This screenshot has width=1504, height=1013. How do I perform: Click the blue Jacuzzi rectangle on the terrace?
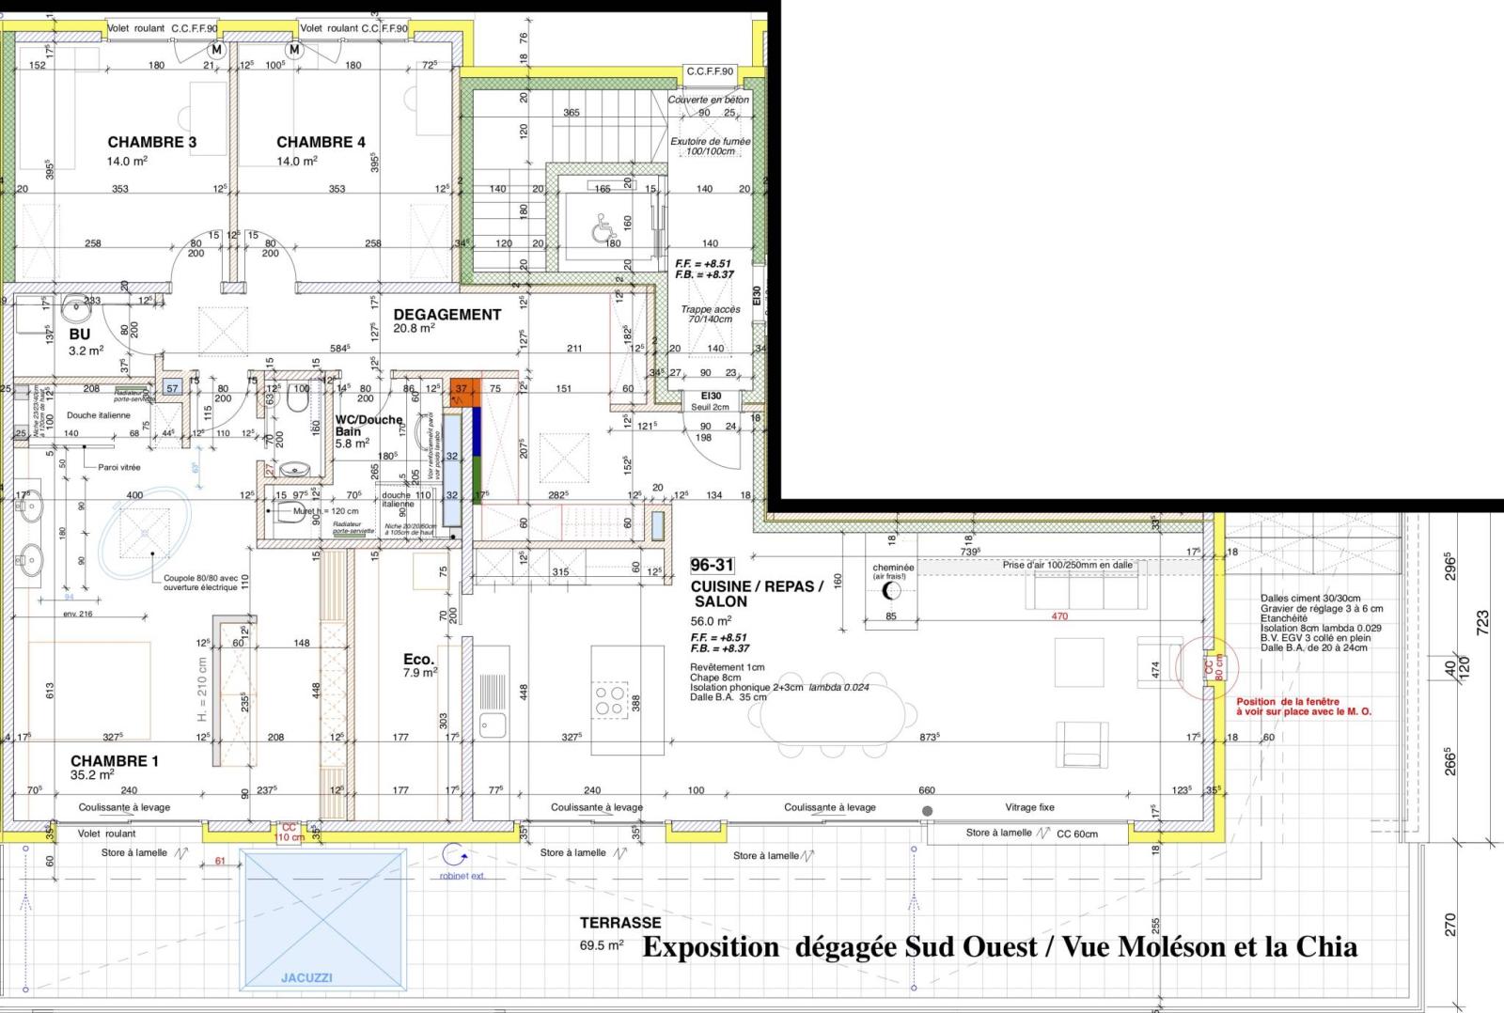pos(322,915)
